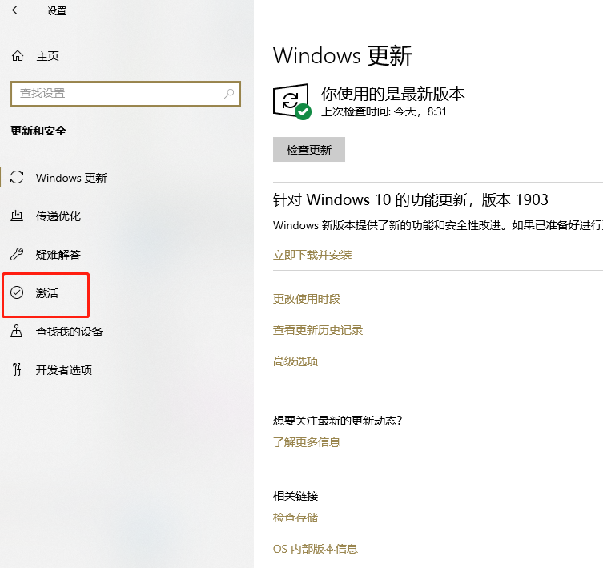Open 更改使用时段 link
The image size is (603, 568).
click(307, 299)
